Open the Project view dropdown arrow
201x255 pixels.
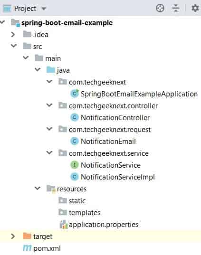click(x=44, y=8)
